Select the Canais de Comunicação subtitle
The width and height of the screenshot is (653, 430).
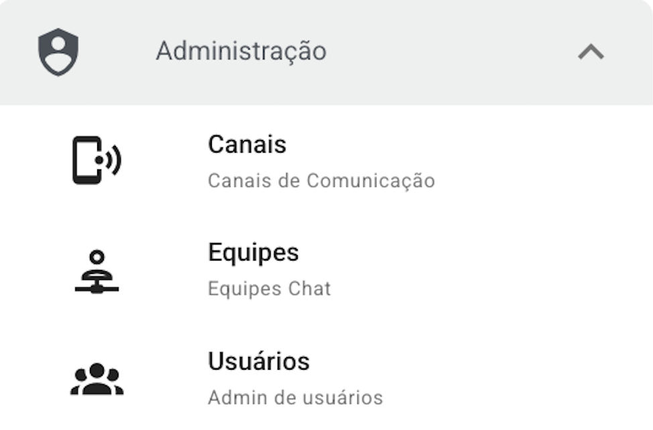pos(321,181)
